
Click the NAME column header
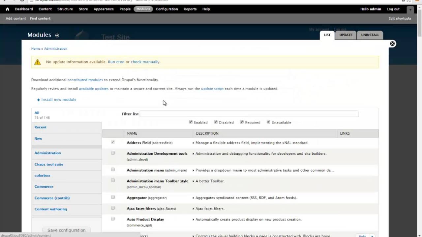pos(132,133)
